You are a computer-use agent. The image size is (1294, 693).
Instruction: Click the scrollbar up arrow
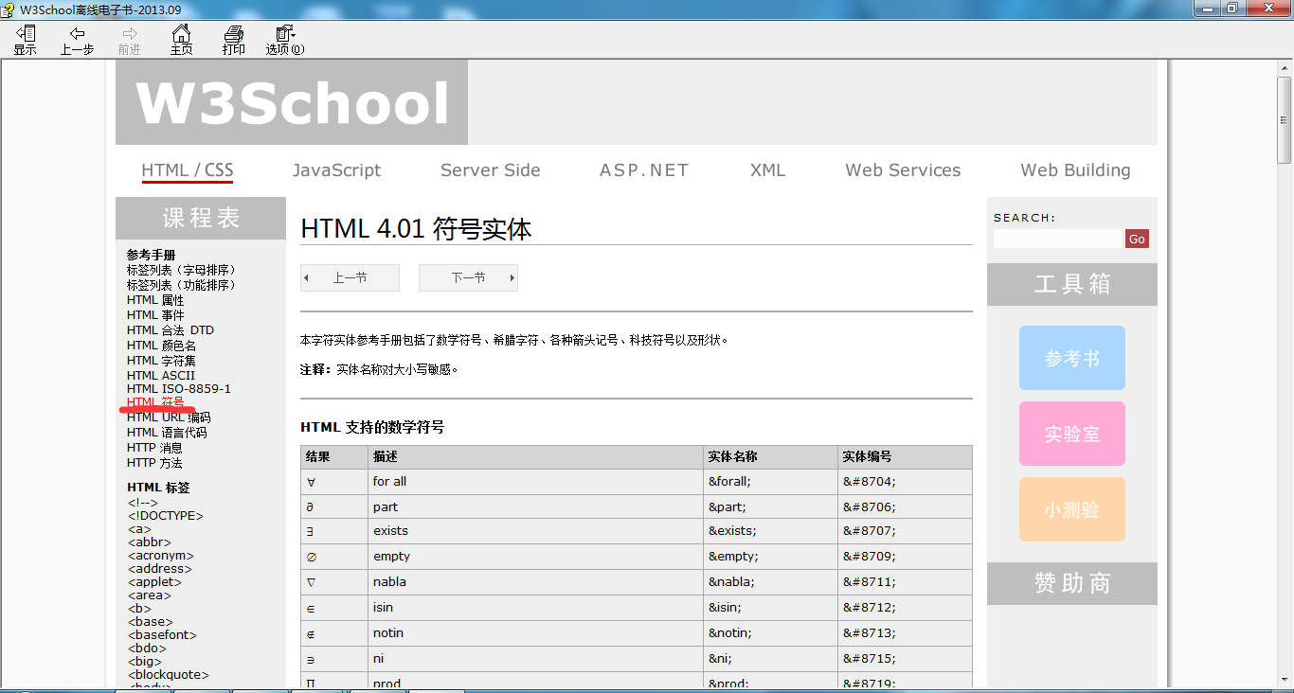[x=1285, y=67]
